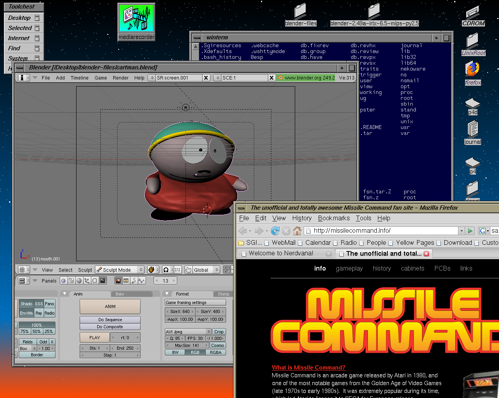Select the RGBA output toggle
This screenshot has width=499, height=398.
tap(216, 352)
